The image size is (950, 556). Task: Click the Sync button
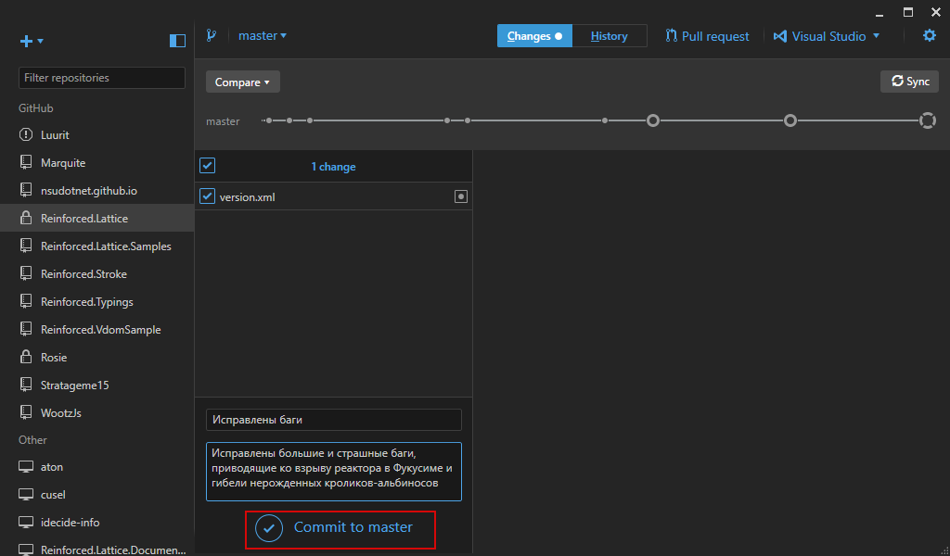click(x=909, y=81)
